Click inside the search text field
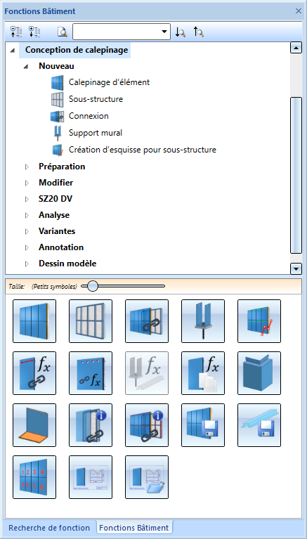The width and height of the screenshot is (307, 539). click(116, 32)
